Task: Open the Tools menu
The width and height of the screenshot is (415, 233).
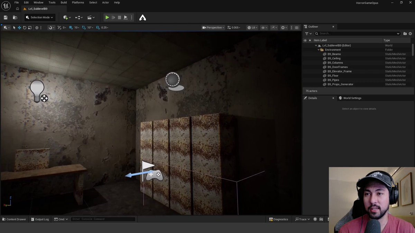Action: tap(52, 2)
